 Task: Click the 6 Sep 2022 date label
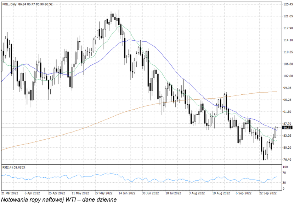[244, 193]
